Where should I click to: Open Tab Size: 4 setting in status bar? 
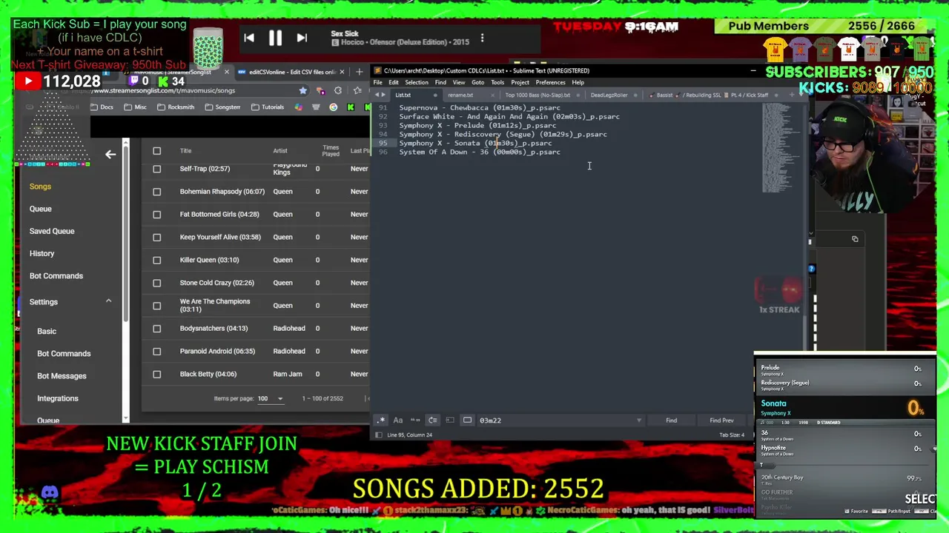(732, 435)
